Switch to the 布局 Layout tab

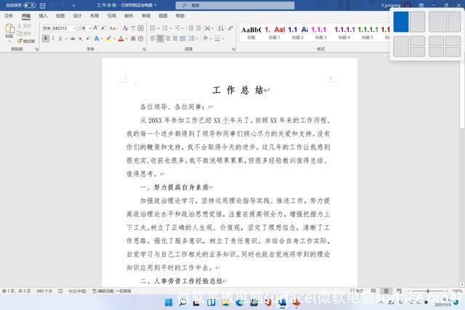(94, 16)
